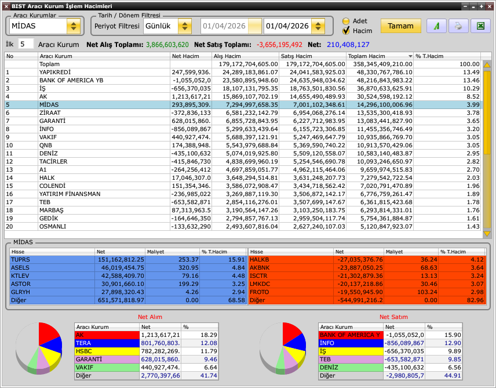The height and width of the screenshot is (388, 496).
Task: Open the Periyot Filtresi Günlük dropdown
Action: pyautogui.click(x=185, y=26)
